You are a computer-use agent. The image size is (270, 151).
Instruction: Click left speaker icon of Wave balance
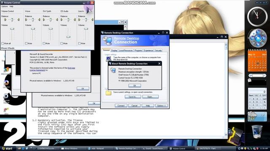coord(26,20)
